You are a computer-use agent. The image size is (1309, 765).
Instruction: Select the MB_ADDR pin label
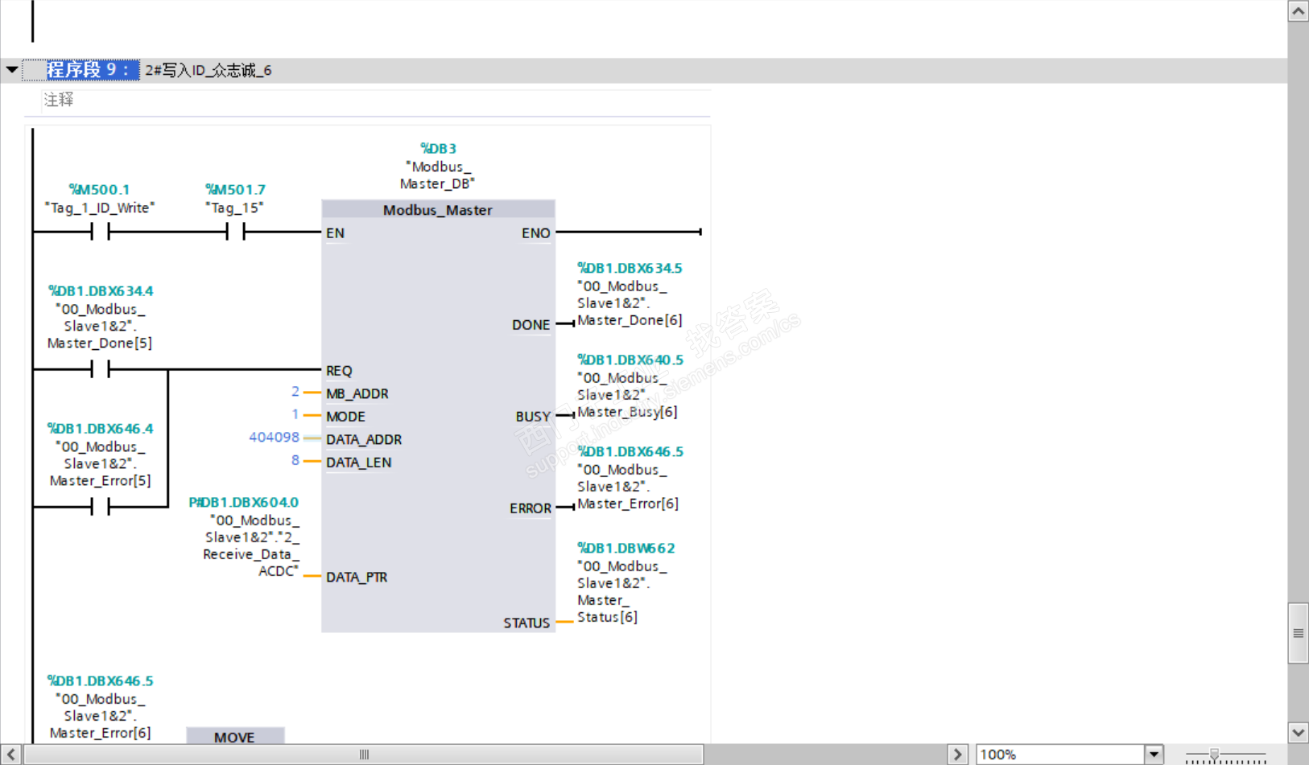click(x=357, y=394)
